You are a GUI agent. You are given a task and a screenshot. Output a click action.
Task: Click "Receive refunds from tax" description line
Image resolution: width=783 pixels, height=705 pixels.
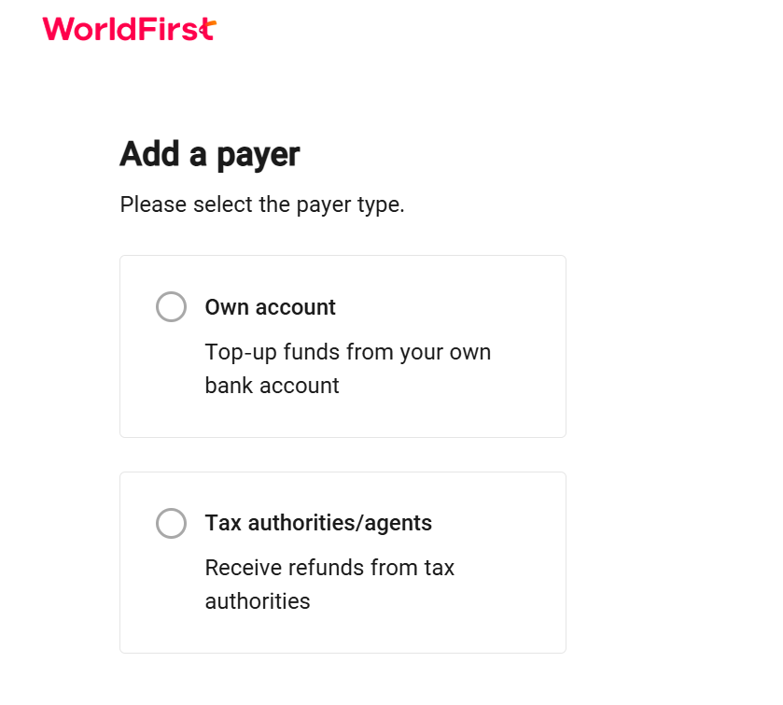tap(329, 568)
